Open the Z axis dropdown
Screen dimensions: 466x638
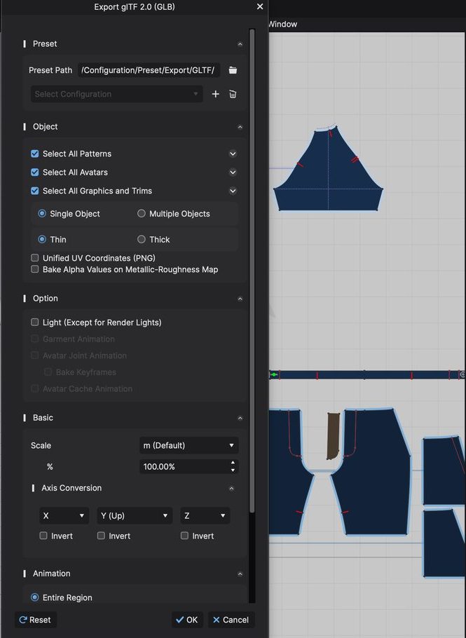(x=205, y=515)
